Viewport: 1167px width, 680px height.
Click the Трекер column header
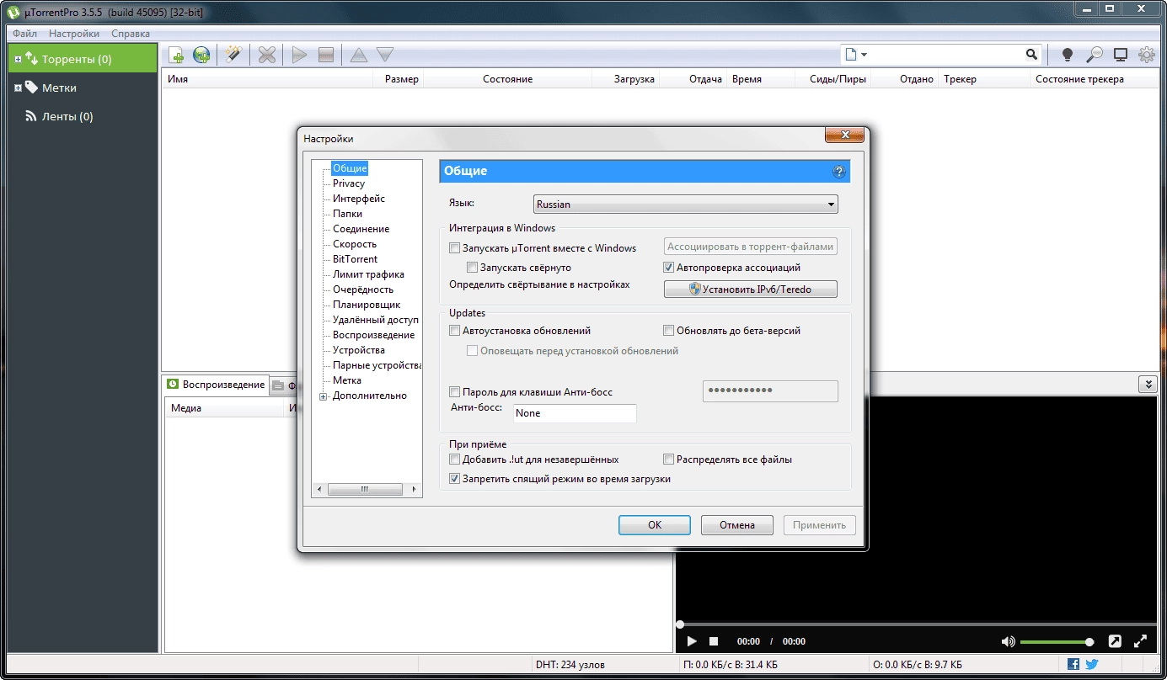(984, 79)
